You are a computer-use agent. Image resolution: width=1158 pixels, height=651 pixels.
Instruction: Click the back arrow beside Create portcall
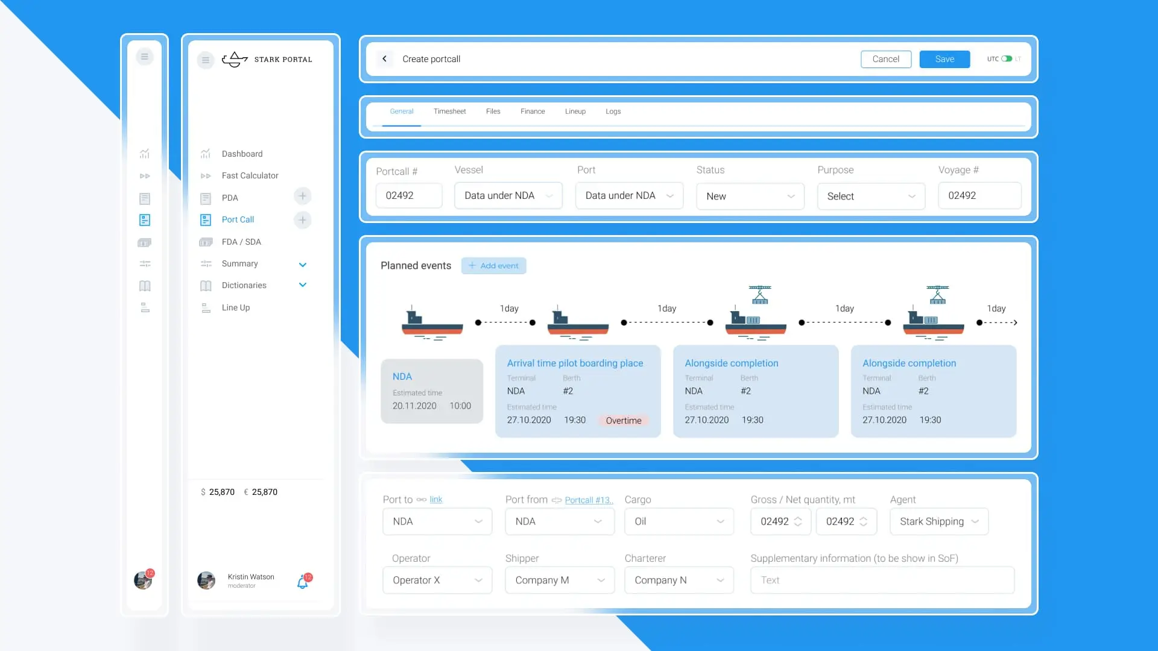[384, 59]
